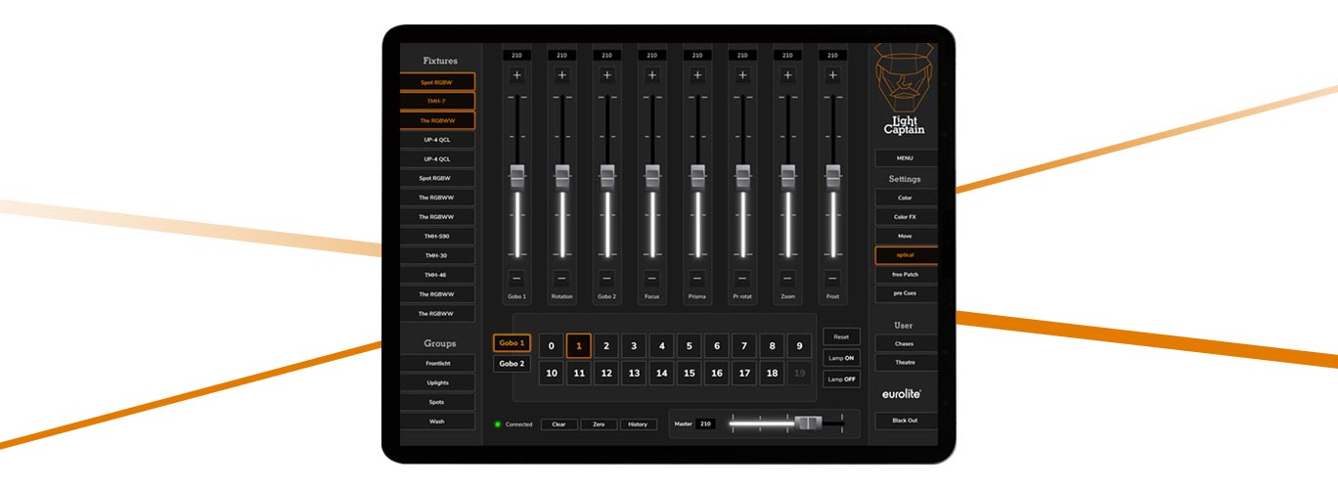Open the MENU button
The width and height of the screenshot is (1338, 489).
[904, 157]
